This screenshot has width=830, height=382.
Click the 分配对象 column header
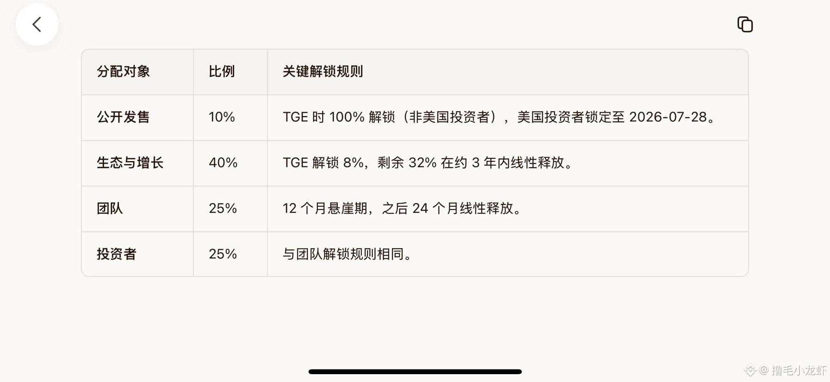pyautogui.click(x=123, y=72)
